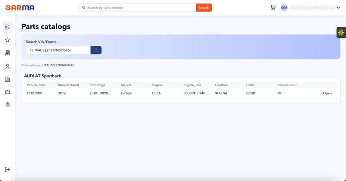Open the company building icon in sidebar

click(x=7, y=79)
